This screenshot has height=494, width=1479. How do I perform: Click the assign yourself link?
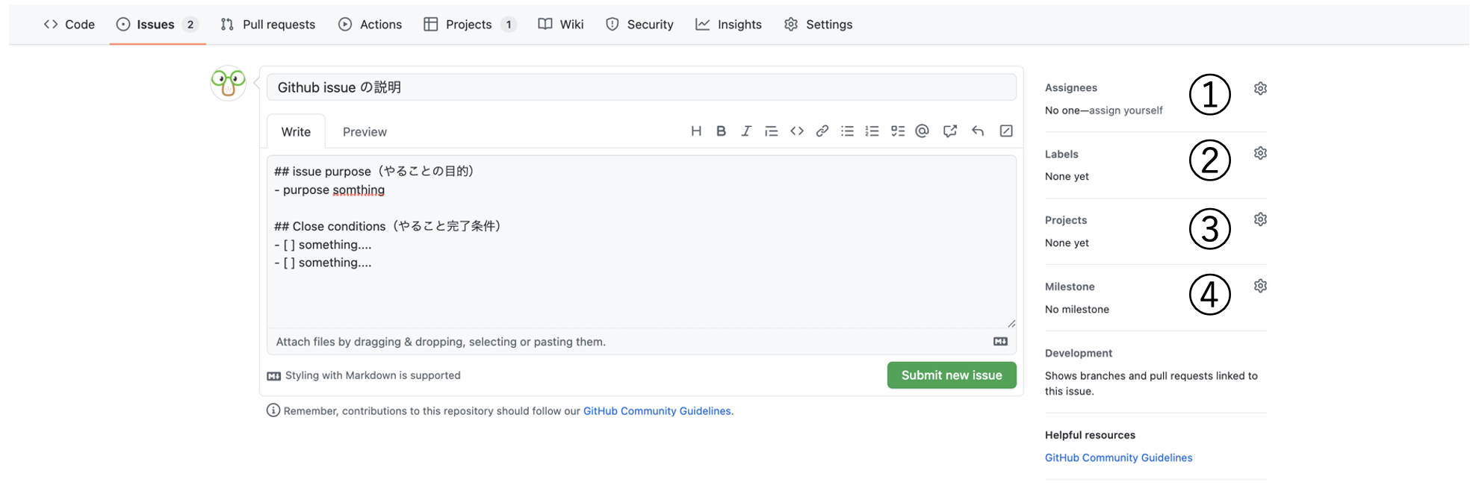[1126, 110]
